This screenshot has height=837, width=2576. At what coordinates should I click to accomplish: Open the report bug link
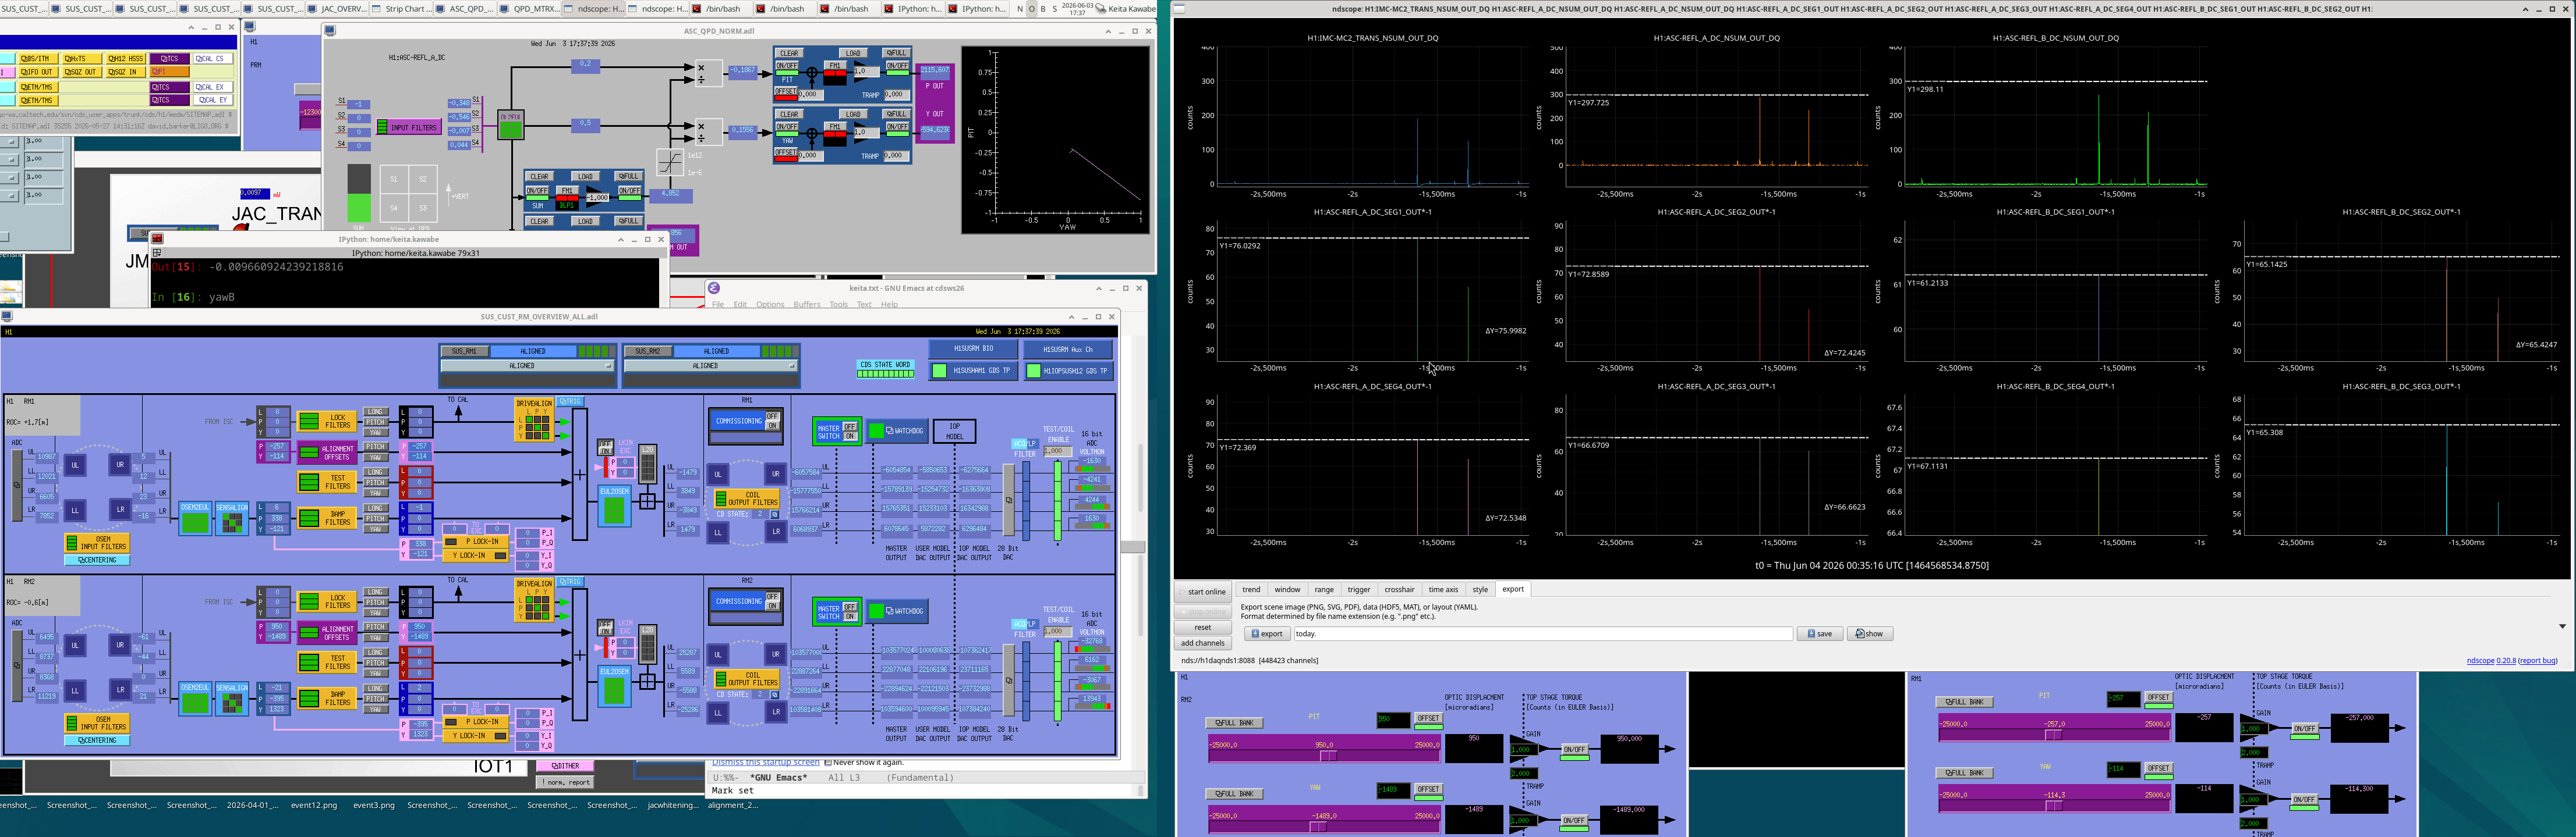2537,660
